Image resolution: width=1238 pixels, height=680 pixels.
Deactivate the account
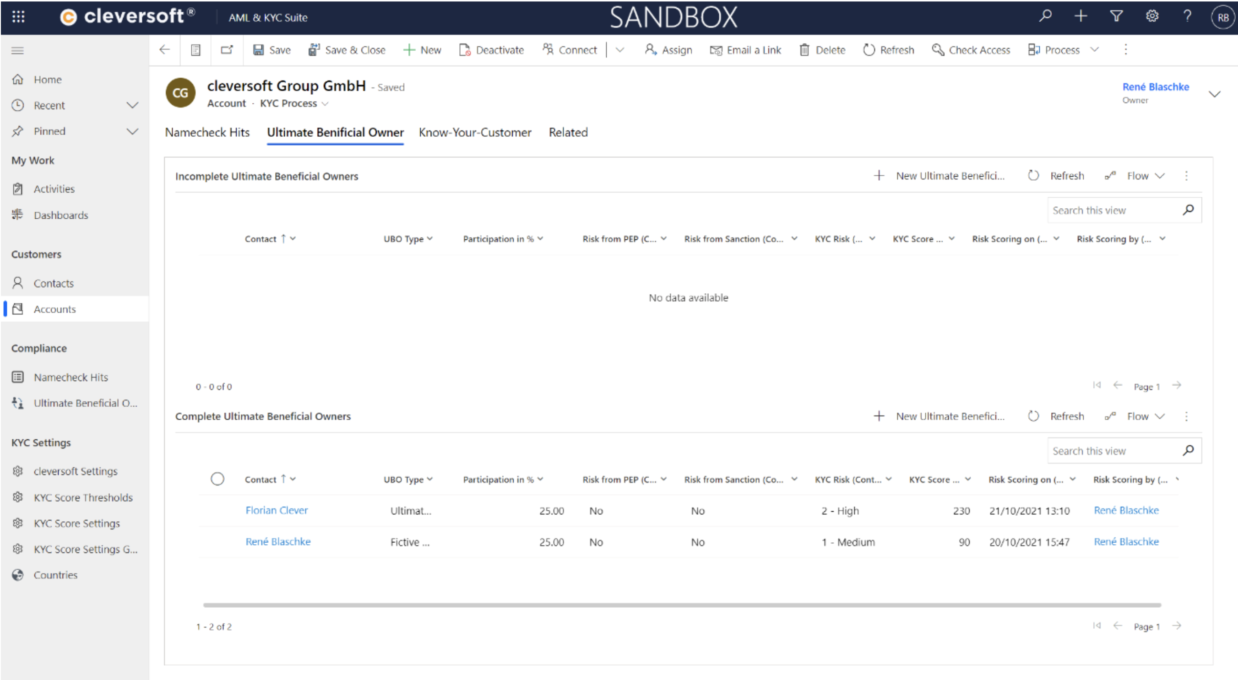[x=492, y=50]
